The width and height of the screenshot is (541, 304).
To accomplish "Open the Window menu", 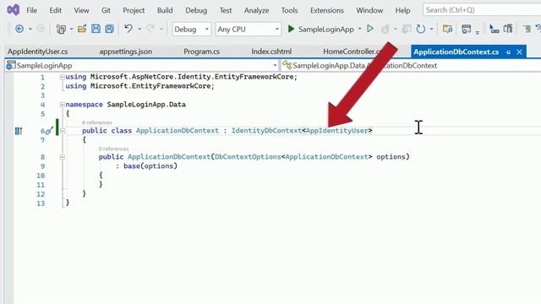I will point(369,10).
